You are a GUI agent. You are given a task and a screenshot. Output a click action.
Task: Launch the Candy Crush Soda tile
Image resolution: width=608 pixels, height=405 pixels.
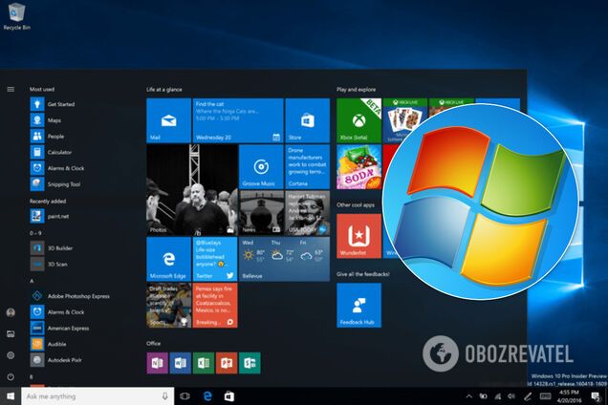[358, 166]
